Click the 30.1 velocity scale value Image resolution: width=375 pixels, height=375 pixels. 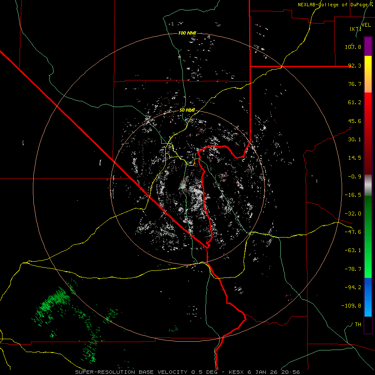(355, 140)
